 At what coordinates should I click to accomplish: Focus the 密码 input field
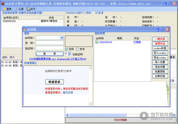[50, 43]
